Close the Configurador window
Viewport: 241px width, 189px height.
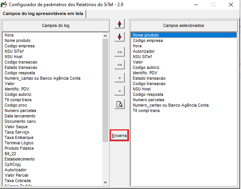pos(231,5)
